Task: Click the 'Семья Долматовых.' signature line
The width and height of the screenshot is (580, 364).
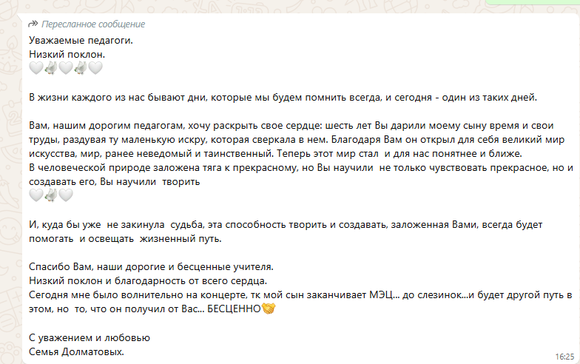Action: tap(77, 352)
